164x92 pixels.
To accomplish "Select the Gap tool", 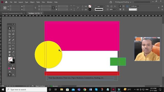I will (13, 31).
